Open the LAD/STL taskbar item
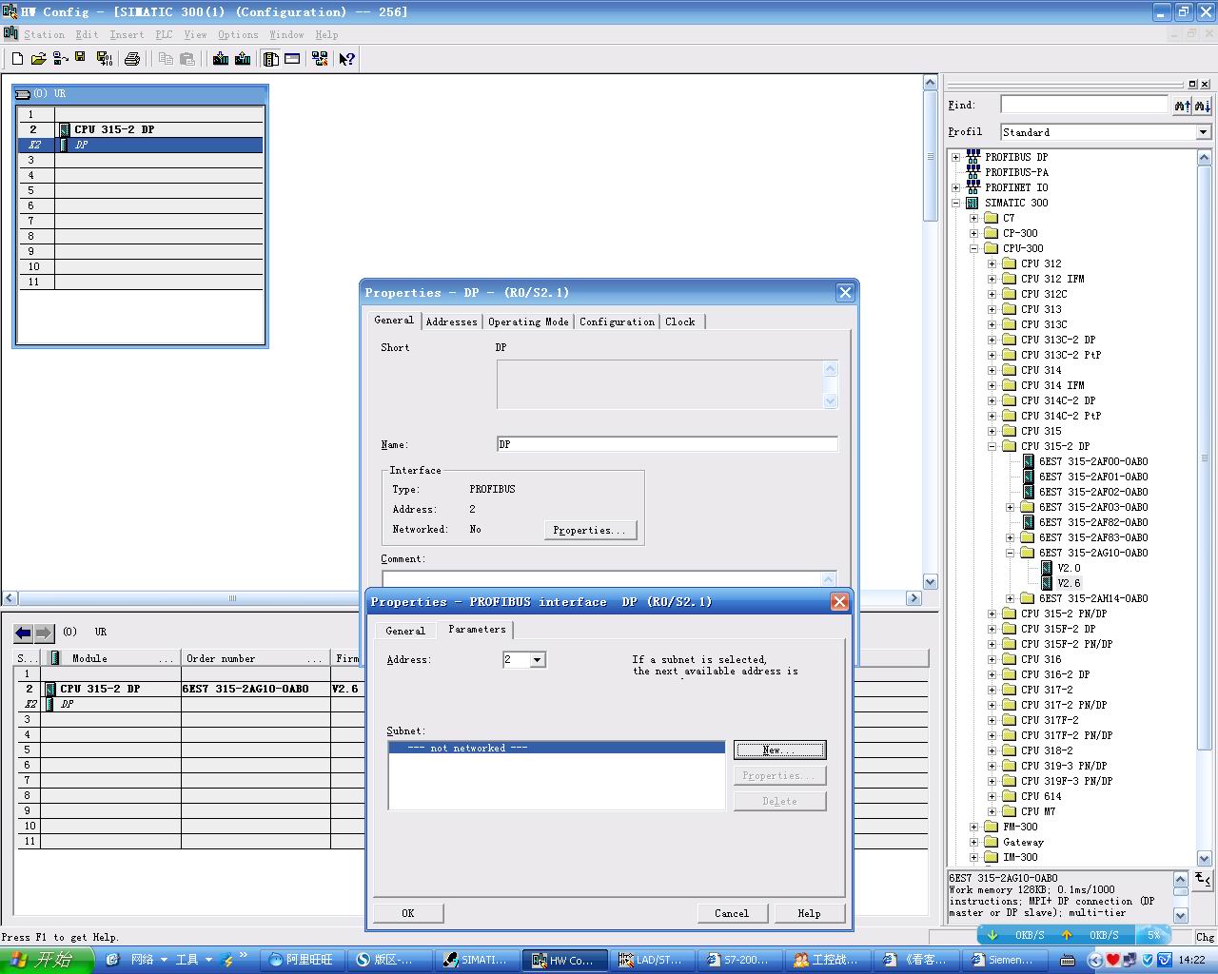The height and width of the screenshot is (974, 1218). tap(652, 960)
